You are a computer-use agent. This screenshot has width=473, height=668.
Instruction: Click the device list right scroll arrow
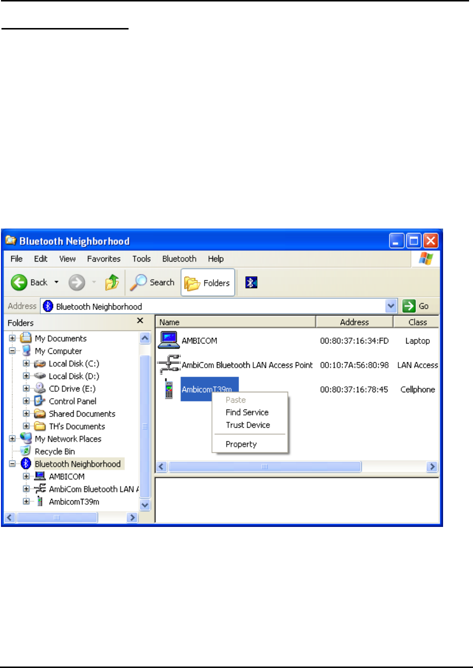point(432,466)
